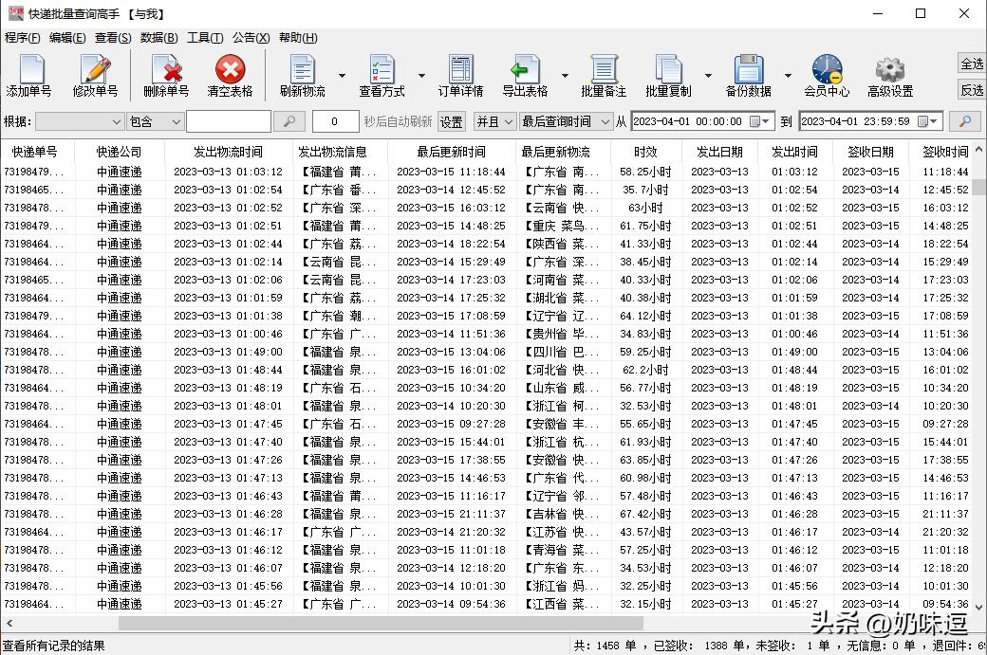Viewport: 987px width, 655px height.
Task: Refresh logistics using the 刷新物流 icon
Action: [x=301, y=74]
